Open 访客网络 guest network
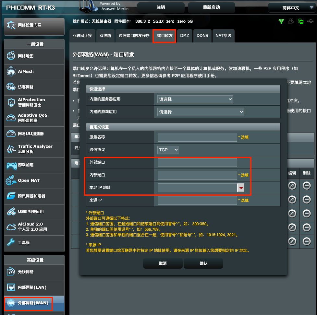The height and width of the screenshot is (315, 317). [34, 87]
